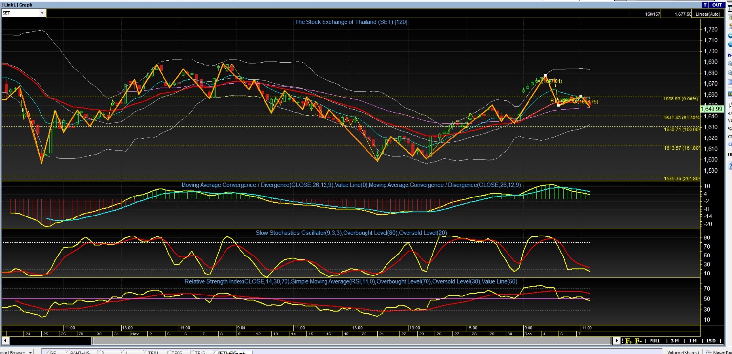
Task: Open the Linear(Auto) scale selector
Action: point(708,14)
